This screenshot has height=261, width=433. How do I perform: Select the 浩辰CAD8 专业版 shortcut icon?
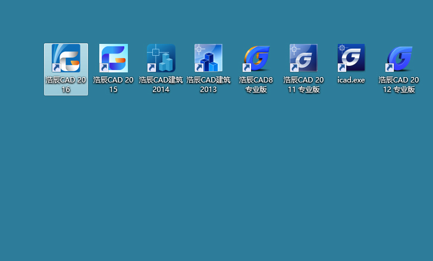tap(256, 58)
